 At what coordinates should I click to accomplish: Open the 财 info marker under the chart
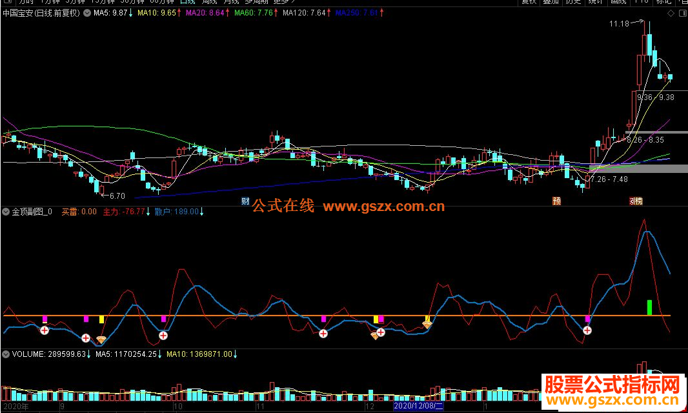(245, 201)
